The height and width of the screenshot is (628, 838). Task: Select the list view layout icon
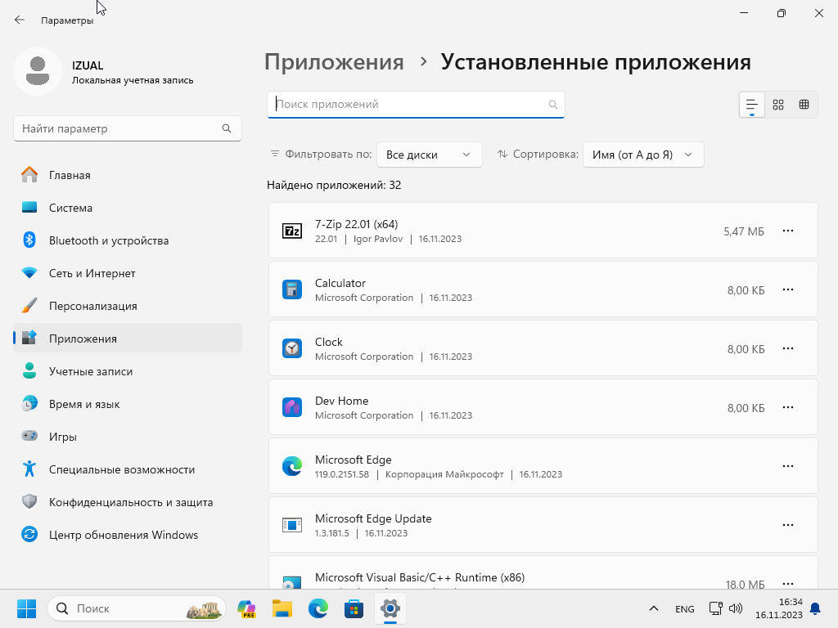(751, 105)
